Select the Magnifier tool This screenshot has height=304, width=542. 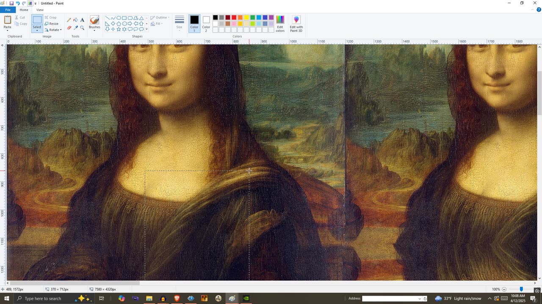click(x=82, y=28)
